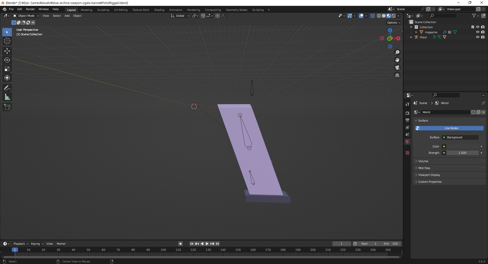The width and height of the screenshot is (488, 264).
Task: Open the Object Mode dropdown
Action: pyautogui.click(x=26, y=16)
